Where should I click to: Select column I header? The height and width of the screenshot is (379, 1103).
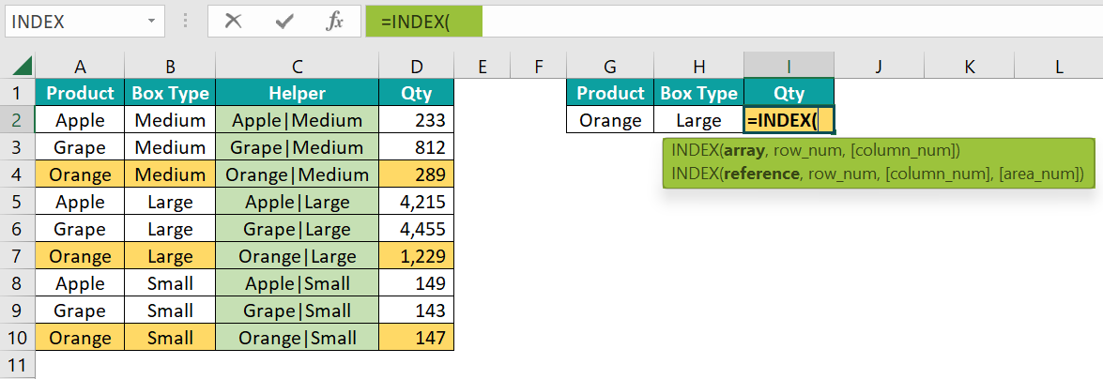coord(789,67)
